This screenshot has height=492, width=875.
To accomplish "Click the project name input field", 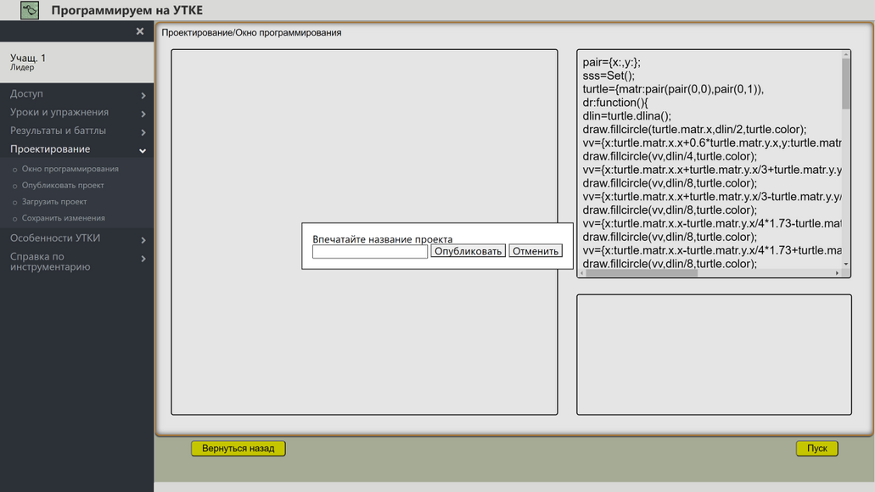I will click(x=370, y=252).
